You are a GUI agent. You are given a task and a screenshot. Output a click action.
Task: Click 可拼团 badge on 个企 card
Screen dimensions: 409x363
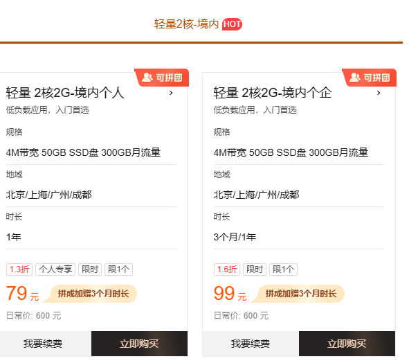click(x=370, y=78)
